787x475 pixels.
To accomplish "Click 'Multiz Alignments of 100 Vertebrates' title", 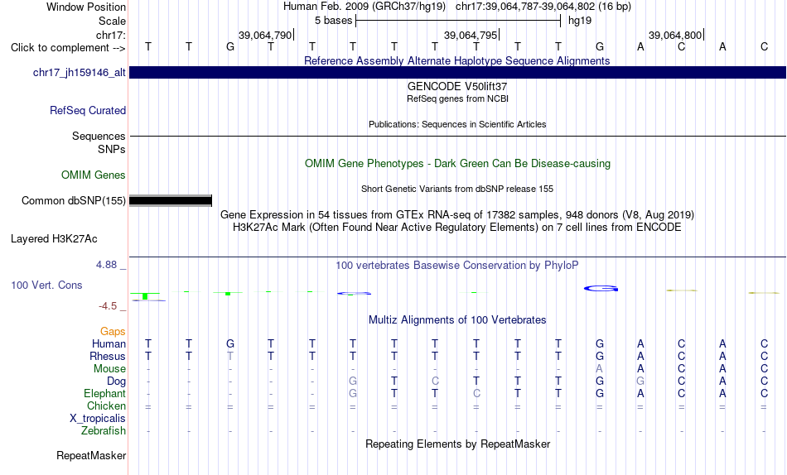I will point(457,320).
